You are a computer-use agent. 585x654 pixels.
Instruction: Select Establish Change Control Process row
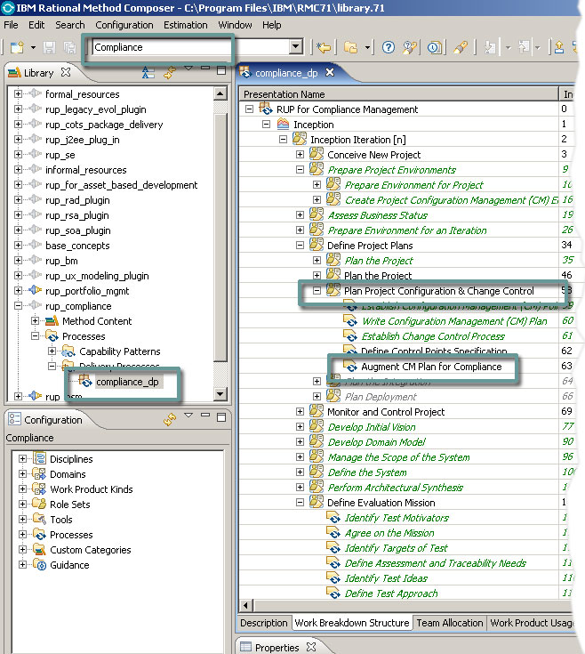click(432, 336)
